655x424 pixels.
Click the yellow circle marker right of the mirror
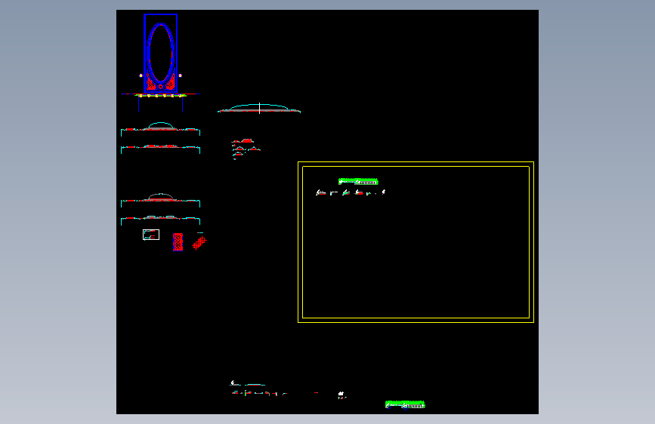(180, 75)
